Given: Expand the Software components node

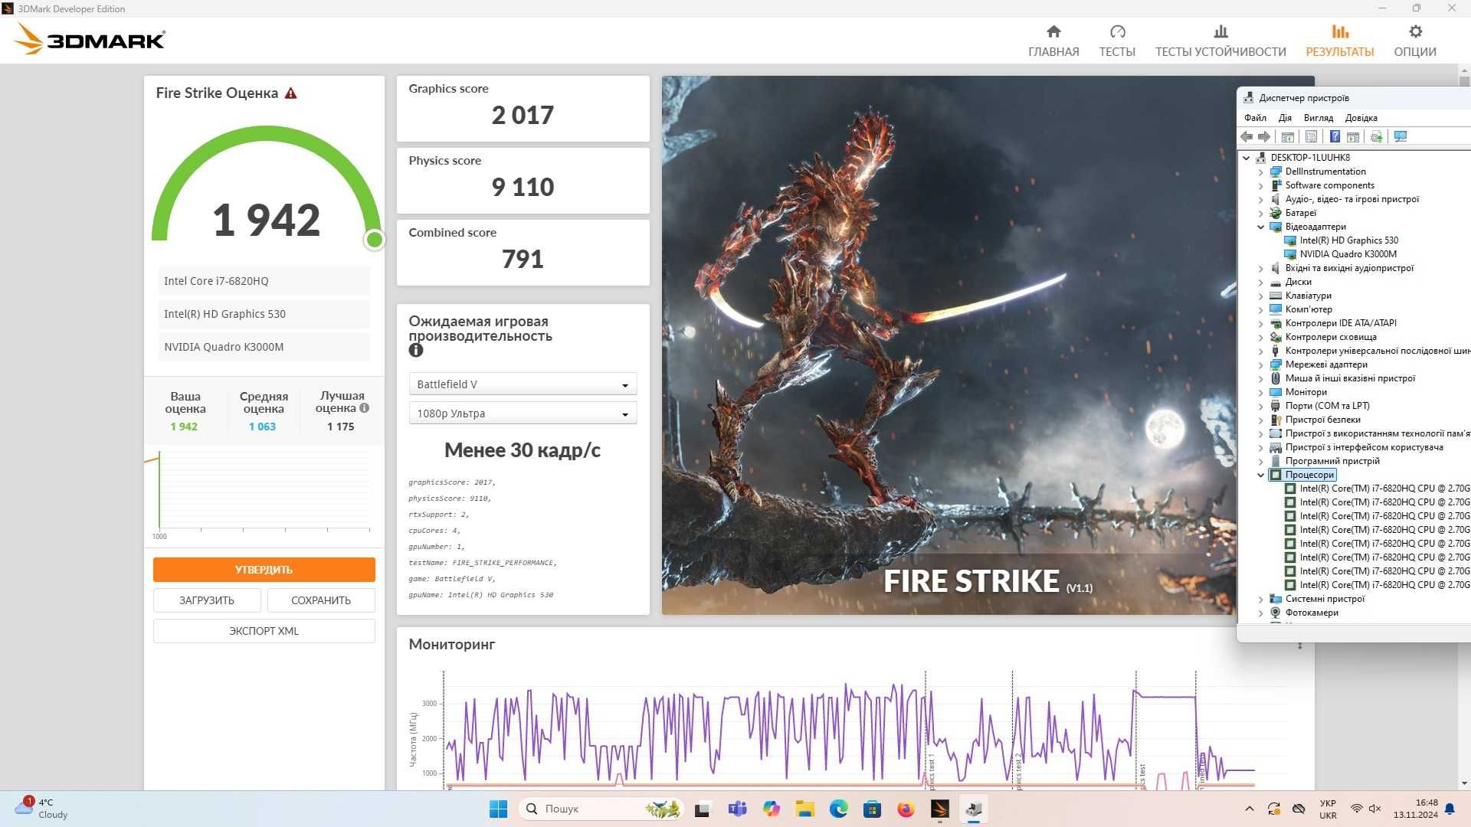Looking at the screenshot, I should [1261, 185].
